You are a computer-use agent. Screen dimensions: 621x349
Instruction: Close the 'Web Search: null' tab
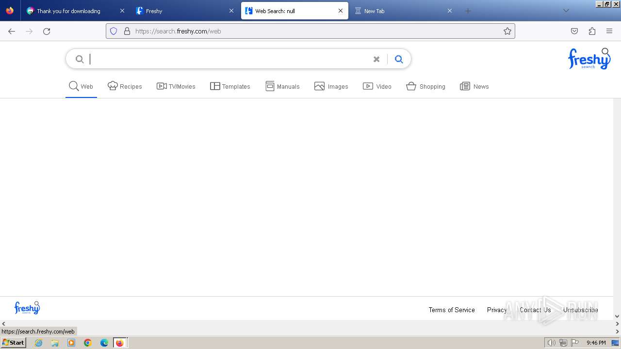click(x=341, y=11)
